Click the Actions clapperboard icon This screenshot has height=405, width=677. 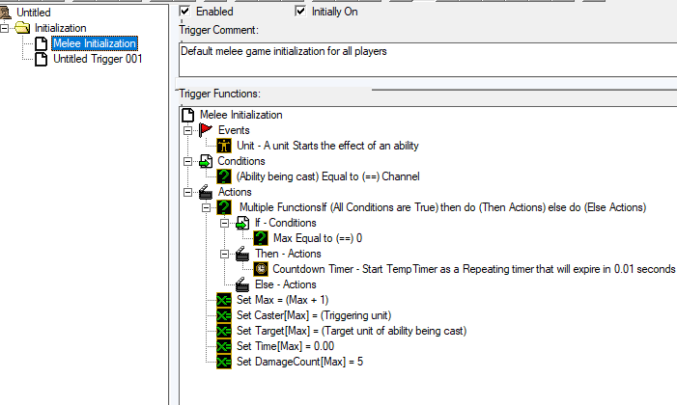click(206, 192)
